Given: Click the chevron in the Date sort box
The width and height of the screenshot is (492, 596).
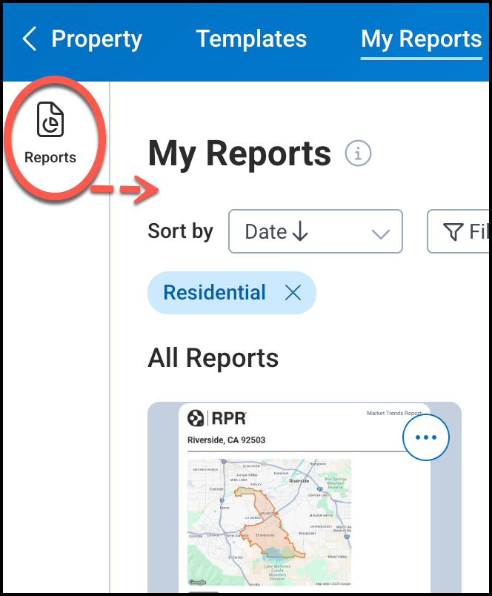Looking at the screenshot, I should (x=380, y=234).
